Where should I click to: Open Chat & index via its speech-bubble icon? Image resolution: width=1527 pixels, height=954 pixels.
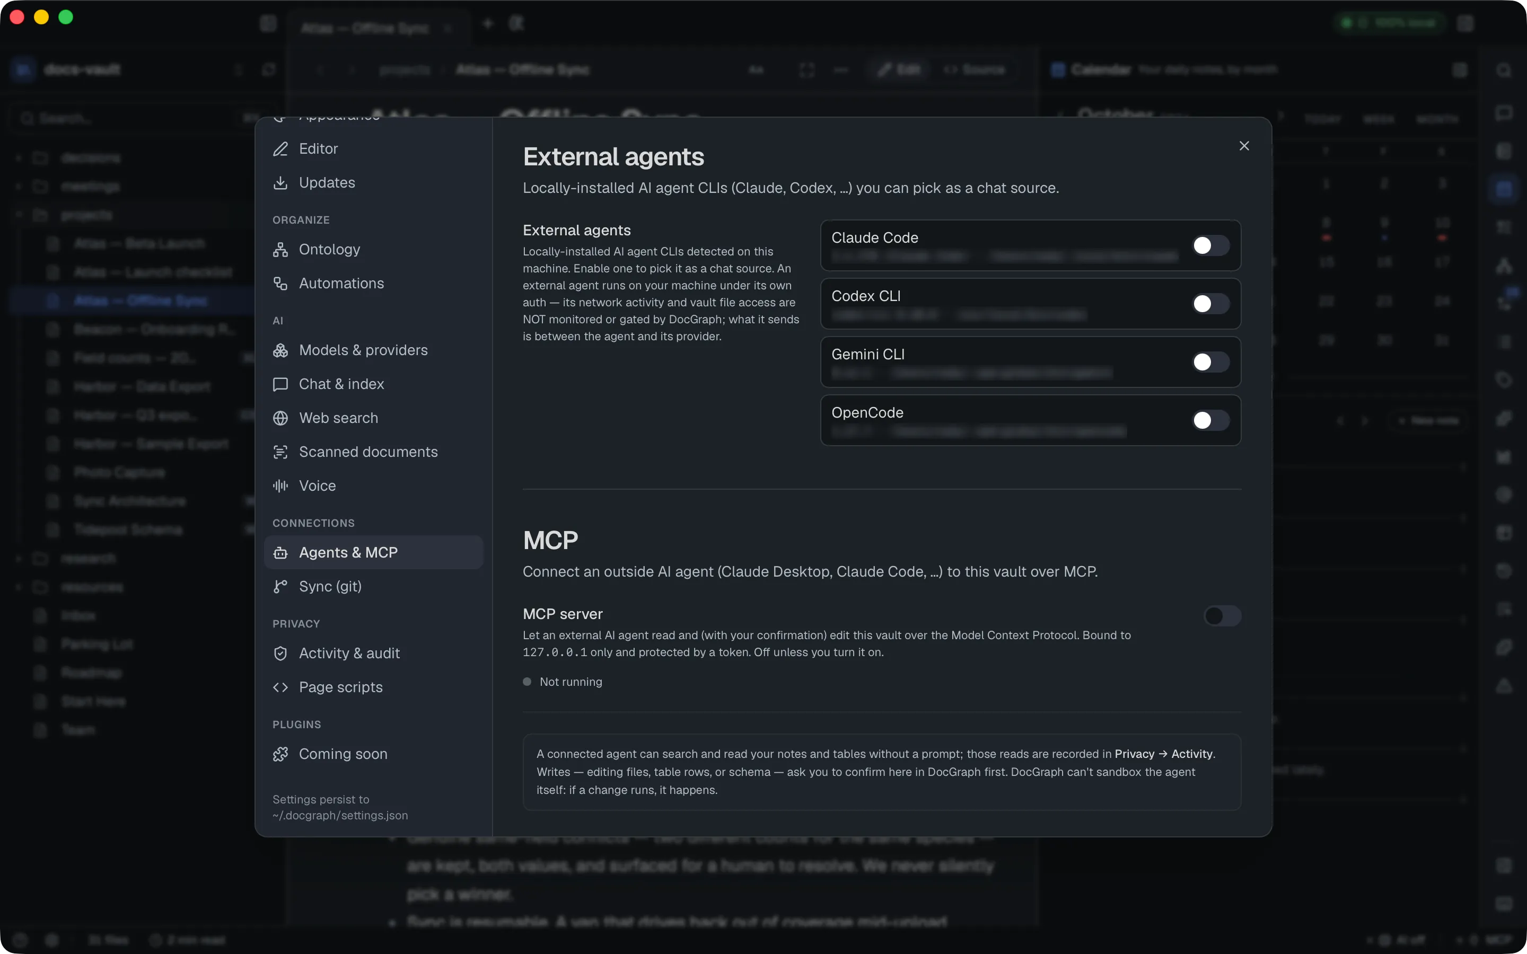pyautogui.click(x=280, y=385)
